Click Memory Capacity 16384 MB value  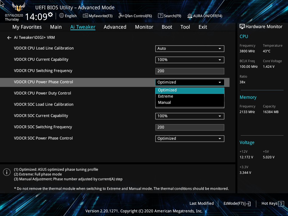click(271, 112)
